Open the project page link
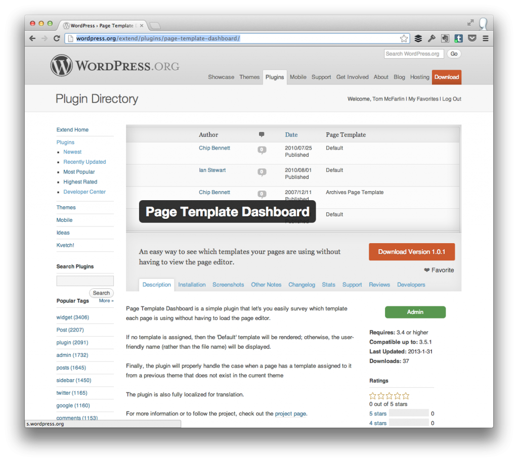This screenshot has width=518, height=462. pyautogui.click(x=290, y=413)
